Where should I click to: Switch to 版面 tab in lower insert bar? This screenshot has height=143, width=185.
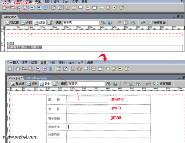34,62
